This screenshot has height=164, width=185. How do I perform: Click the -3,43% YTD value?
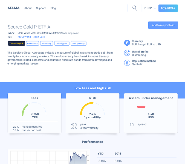point(102,161)
